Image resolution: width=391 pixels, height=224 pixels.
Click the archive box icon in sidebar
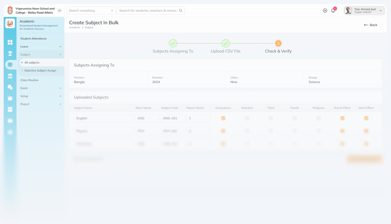10,109
